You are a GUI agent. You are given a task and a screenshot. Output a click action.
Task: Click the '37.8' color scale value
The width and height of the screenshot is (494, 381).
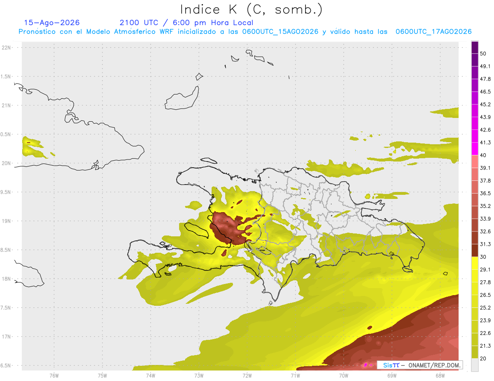pos(485,180)
